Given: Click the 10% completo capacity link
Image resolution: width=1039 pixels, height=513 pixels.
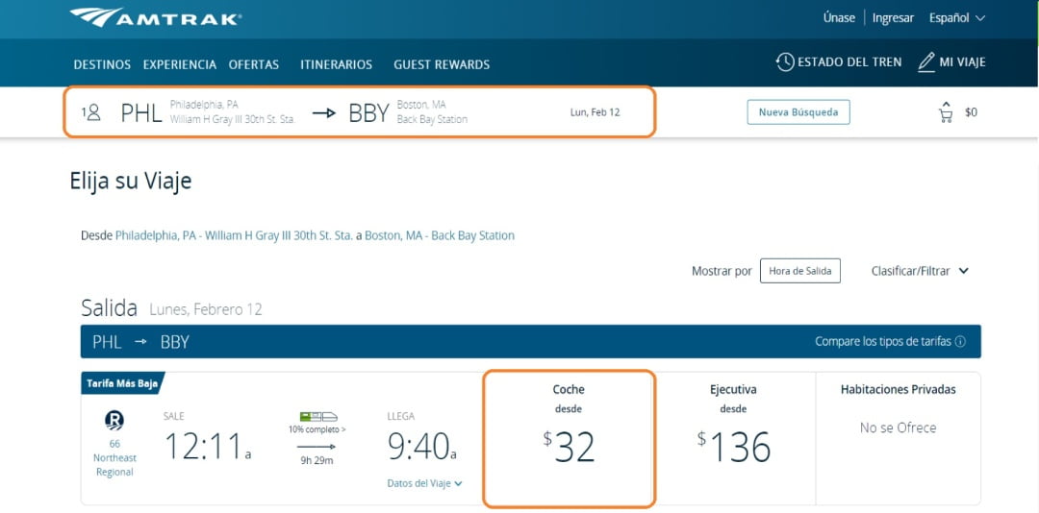Looking at the screenshot, I should [317, 429].
